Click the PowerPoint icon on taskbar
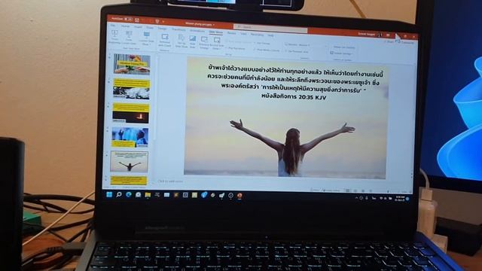Screen dimensions: 482x271 tap(239, 196)
